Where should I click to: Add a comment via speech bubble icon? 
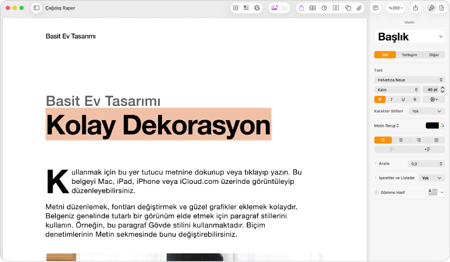tap(376, 8)
